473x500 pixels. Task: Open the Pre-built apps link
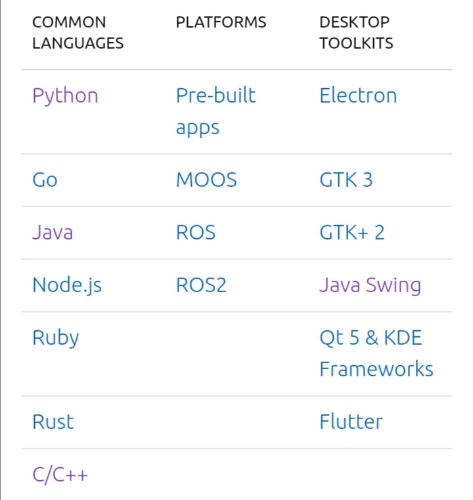(215, 111)
